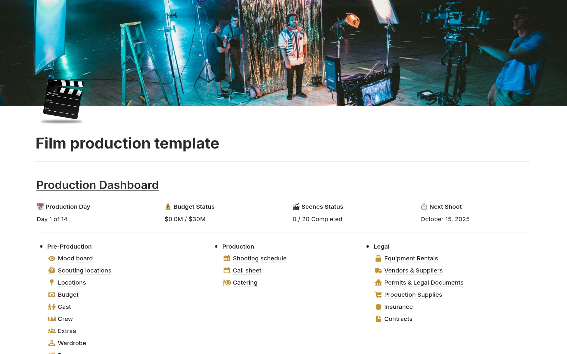
Task: Click the clapperboard page icon
Action: pos(63,100)
